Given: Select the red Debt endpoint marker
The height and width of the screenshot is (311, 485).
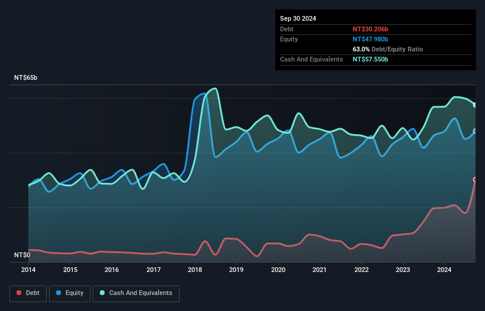Looking at the screenshot, I should pos(475,180).
